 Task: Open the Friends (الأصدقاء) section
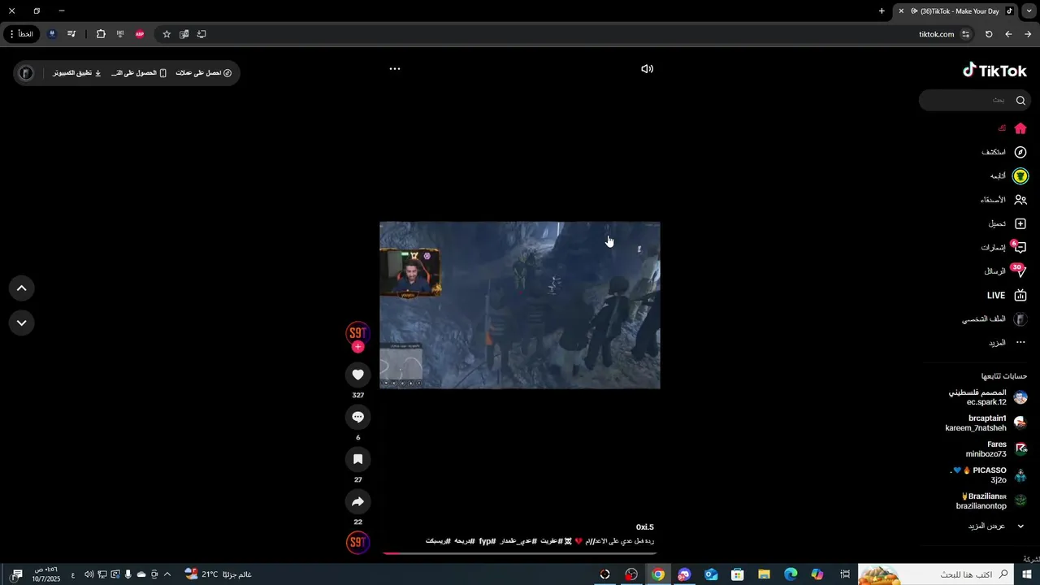pos(1004,200)
